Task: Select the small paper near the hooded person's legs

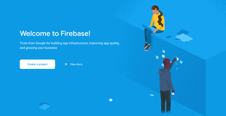Action: (152, 95)
